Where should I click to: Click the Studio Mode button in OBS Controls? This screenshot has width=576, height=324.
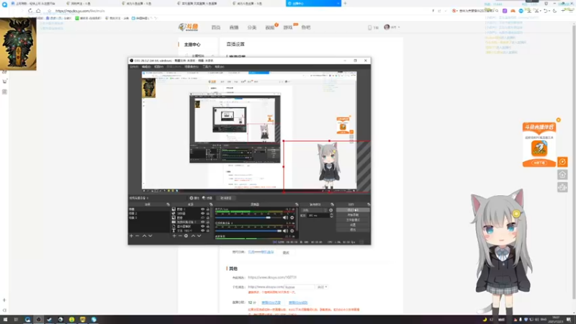coord(353,220)
